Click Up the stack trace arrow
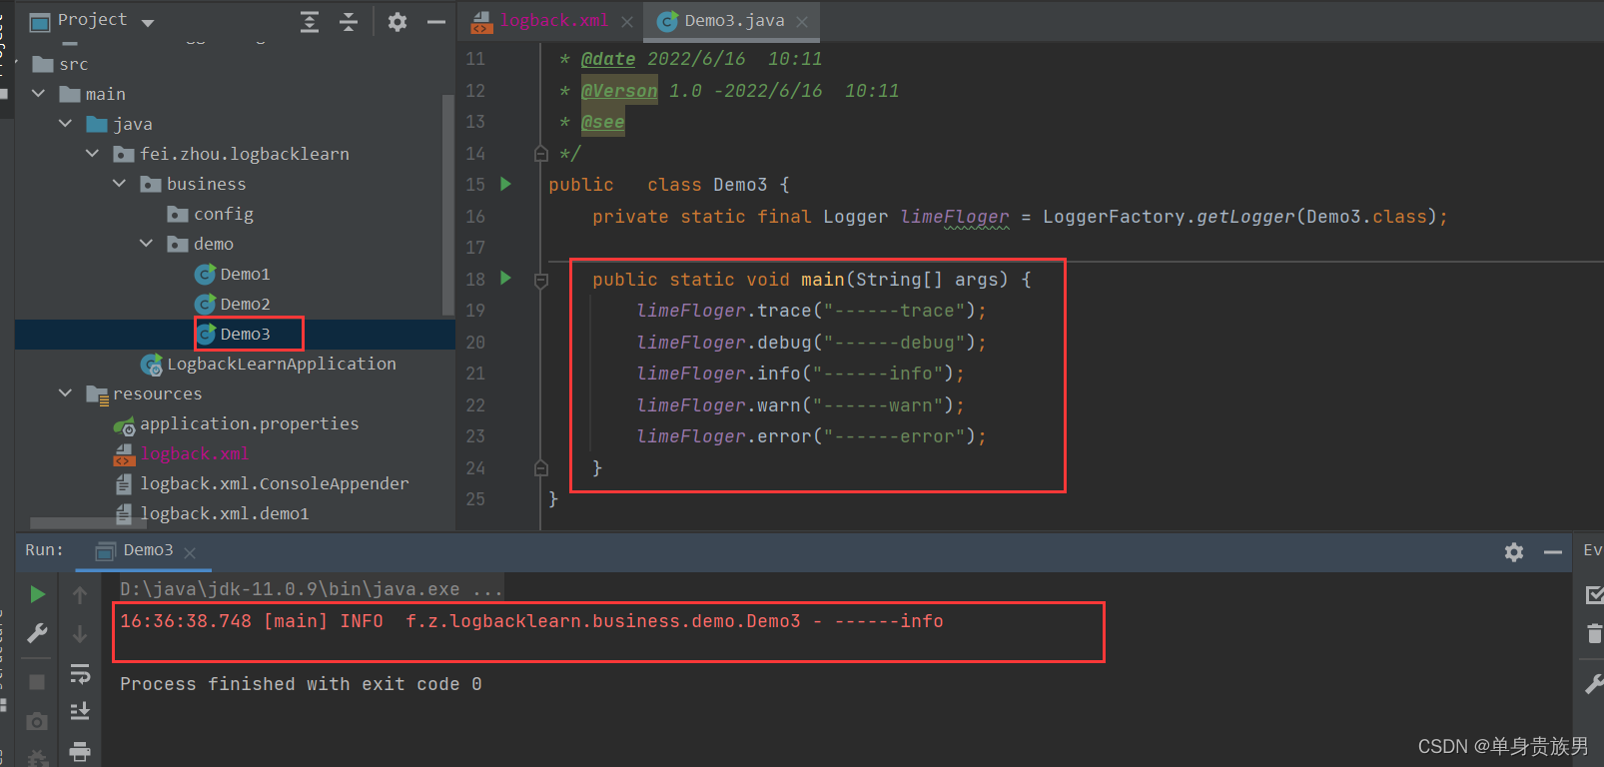 coord(80,595)
